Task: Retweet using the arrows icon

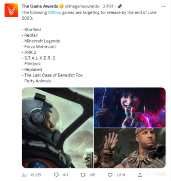Action: point(83,175)
